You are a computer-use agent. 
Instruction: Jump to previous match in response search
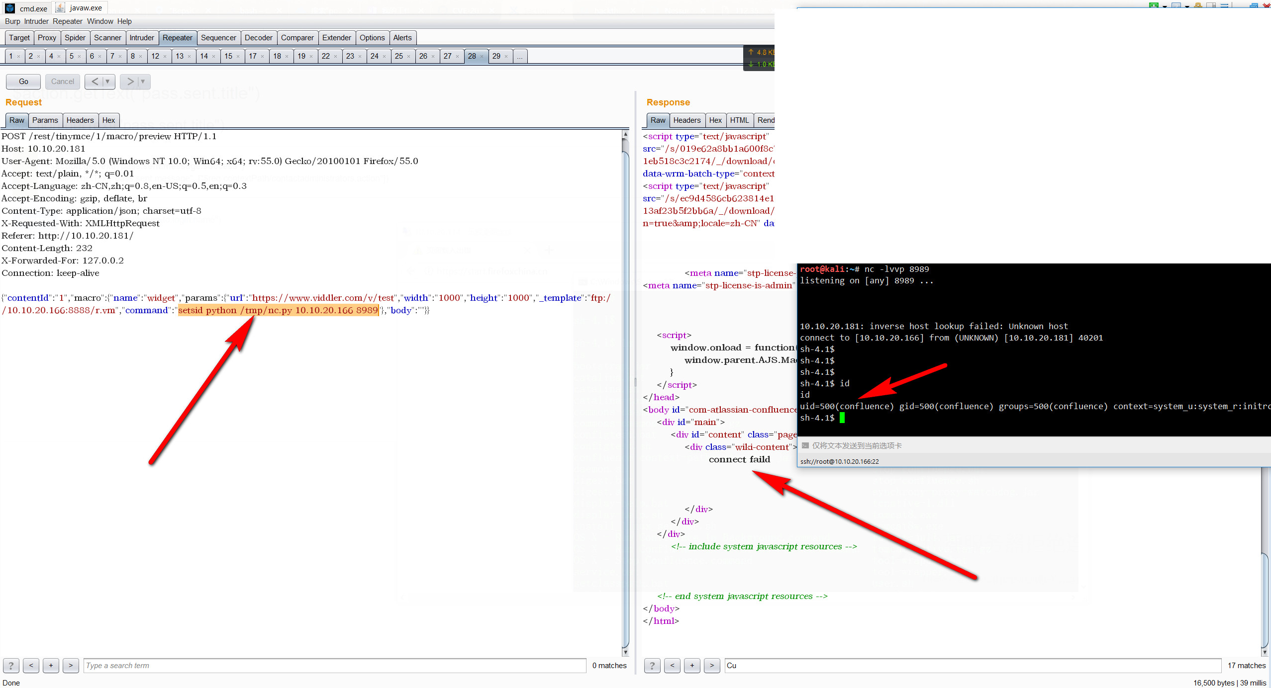(672, 665)
